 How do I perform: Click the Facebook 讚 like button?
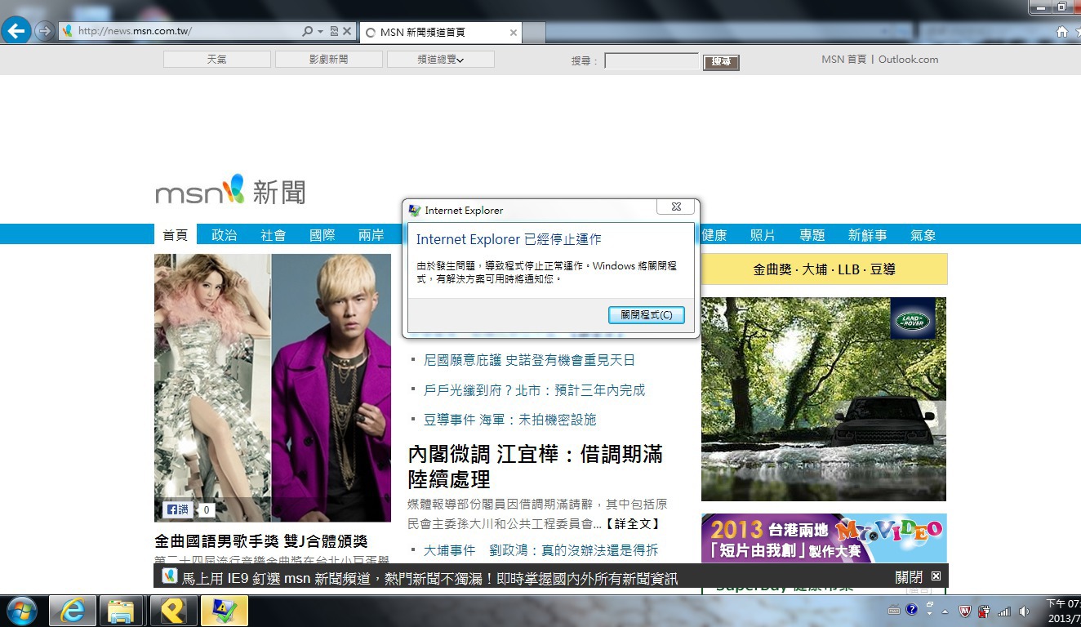pyautogui.click(x=177, y=509)
